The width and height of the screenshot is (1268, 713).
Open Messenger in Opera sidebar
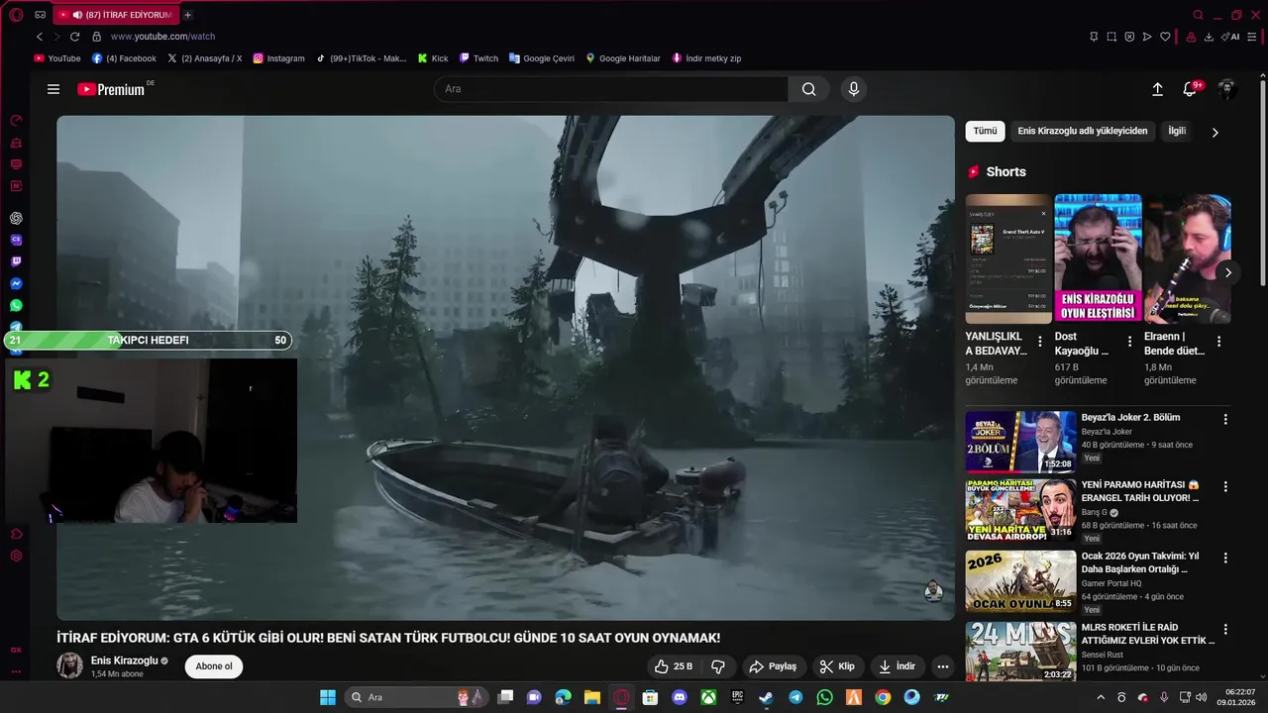pos(16,283)
